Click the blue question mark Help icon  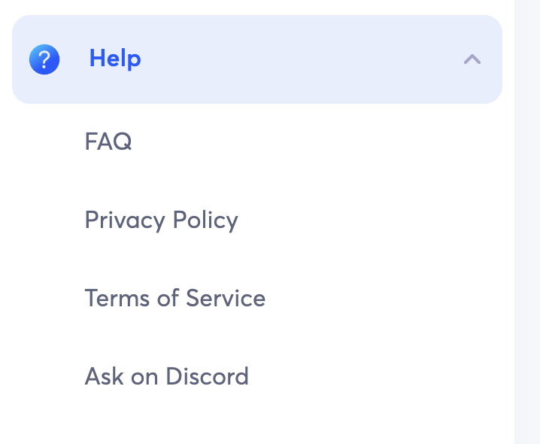click(x=44, y=59)
